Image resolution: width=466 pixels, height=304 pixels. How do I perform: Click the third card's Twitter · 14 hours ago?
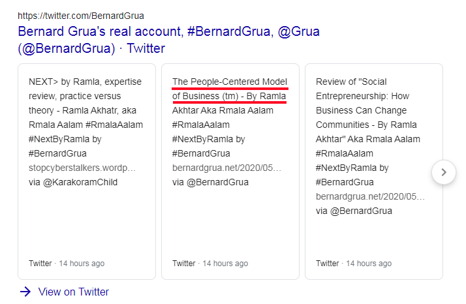coord(354,264)
